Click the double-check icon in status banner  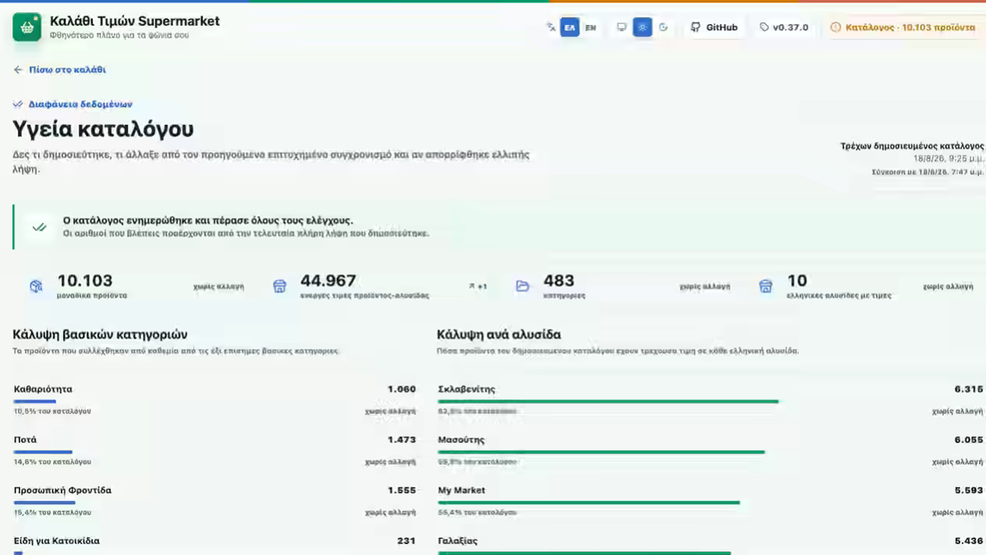[x=39, y=227]
